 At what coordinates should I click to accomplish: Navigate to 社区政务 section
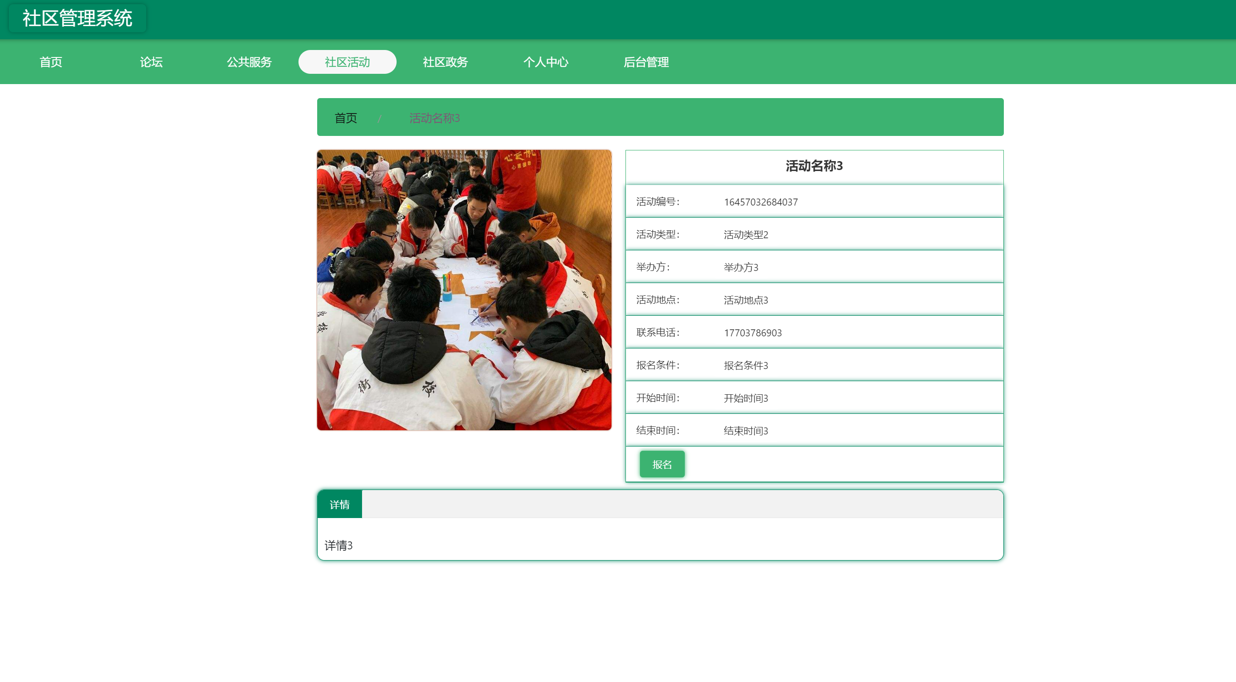(x=445, y=62)
